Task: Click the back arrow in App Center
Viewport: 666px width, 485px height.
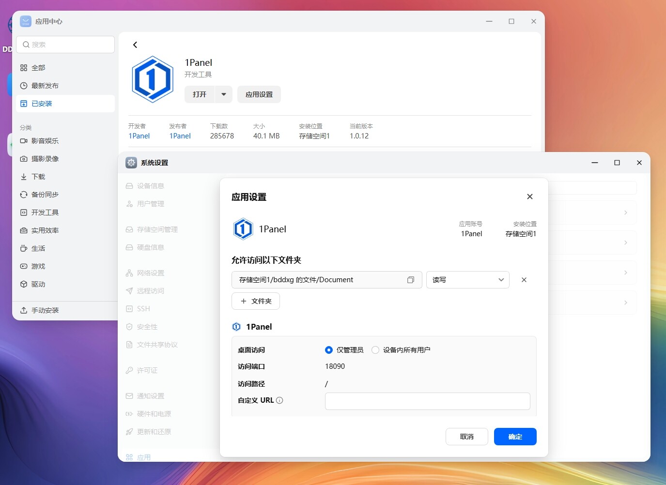Action: click(x=135, y=45)
